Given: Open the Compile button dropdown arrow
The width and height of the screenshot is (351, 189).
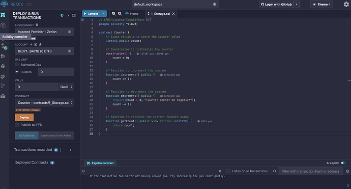Looking at the screenshot, I should click(103, 14).
